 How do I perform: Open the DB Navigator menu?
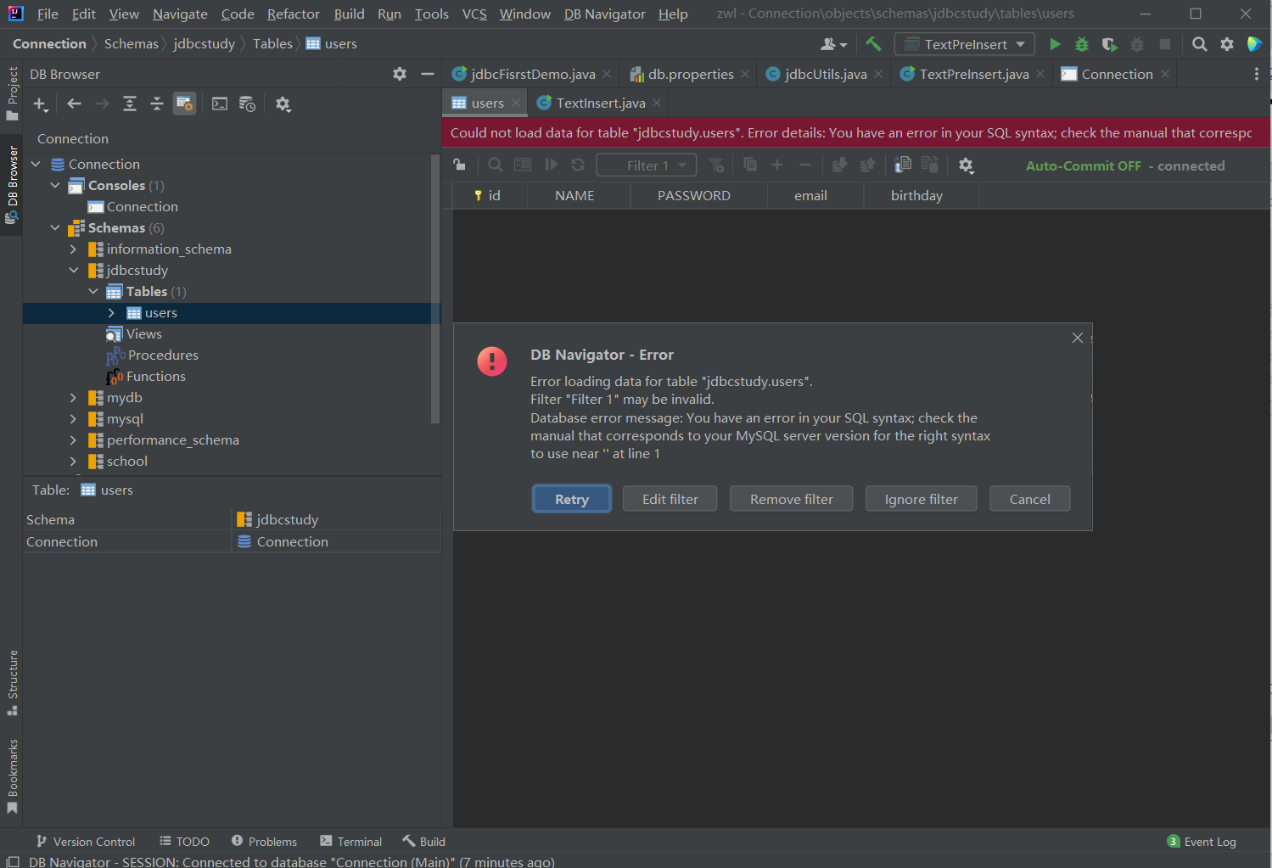(x=604, y=14)
